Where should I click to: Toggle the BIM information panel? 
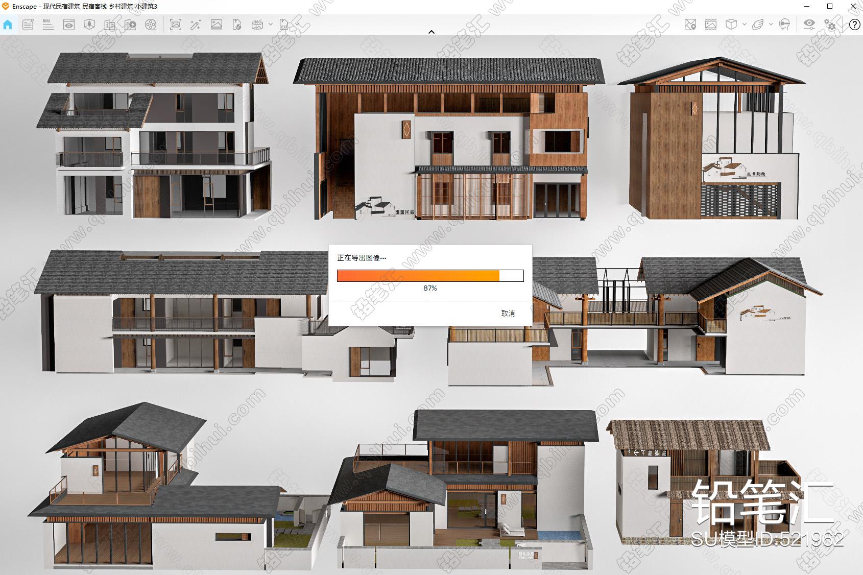(x=48, y=25)
